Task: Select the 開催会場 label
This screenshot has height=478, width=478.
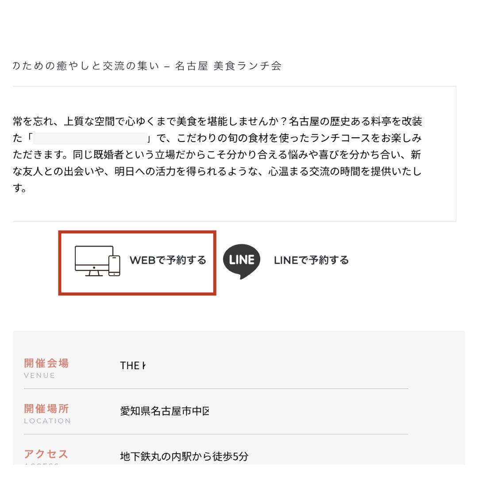Action: [x=46, y=363]
